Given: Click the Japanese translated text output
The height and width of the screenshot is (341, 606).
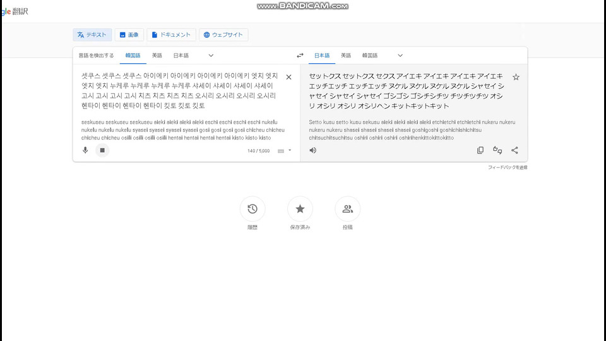Looking at the screenshot, I should [407, 91].
